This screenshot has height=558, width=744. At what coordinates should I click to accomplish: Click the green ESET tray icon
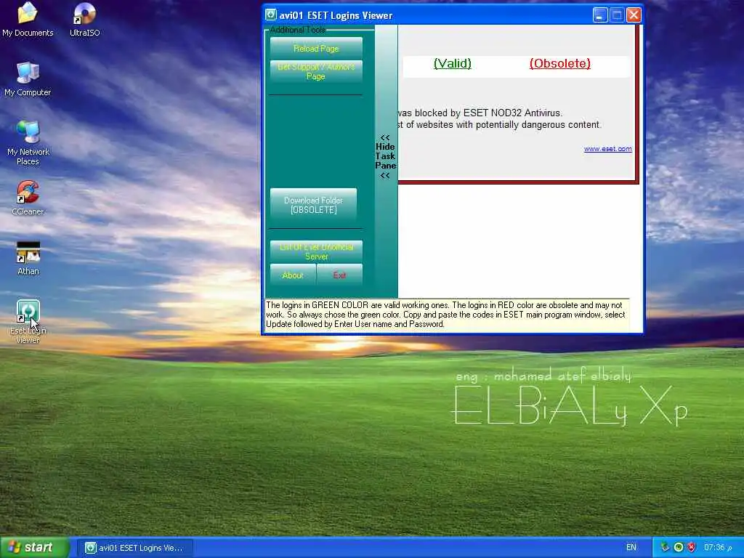click(x=679, y=548)
